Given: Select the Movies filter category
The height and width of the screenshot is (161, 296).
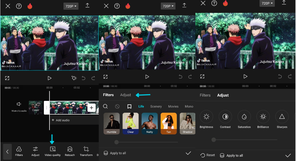Looking at the screenshot, I should pos(173,106).
